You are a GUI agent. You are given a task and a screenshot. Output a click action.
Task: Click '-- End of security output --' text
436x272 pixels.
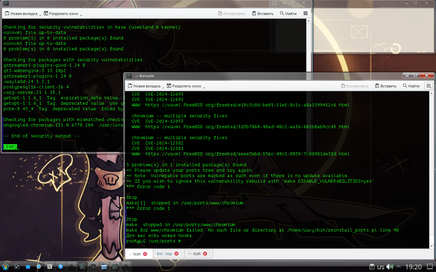pyautogui.click(x=42, y=136)
